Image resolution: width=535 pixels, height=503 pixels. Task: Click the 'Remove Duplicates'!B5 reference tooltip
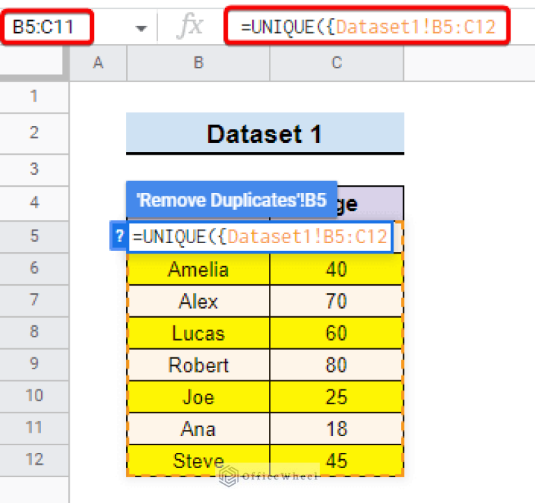[x=231, y=201]
